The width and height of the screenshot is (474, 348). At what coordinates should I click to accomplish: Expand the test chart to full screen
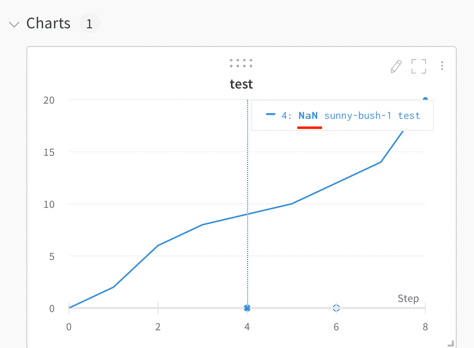click(x=419, y=66)
